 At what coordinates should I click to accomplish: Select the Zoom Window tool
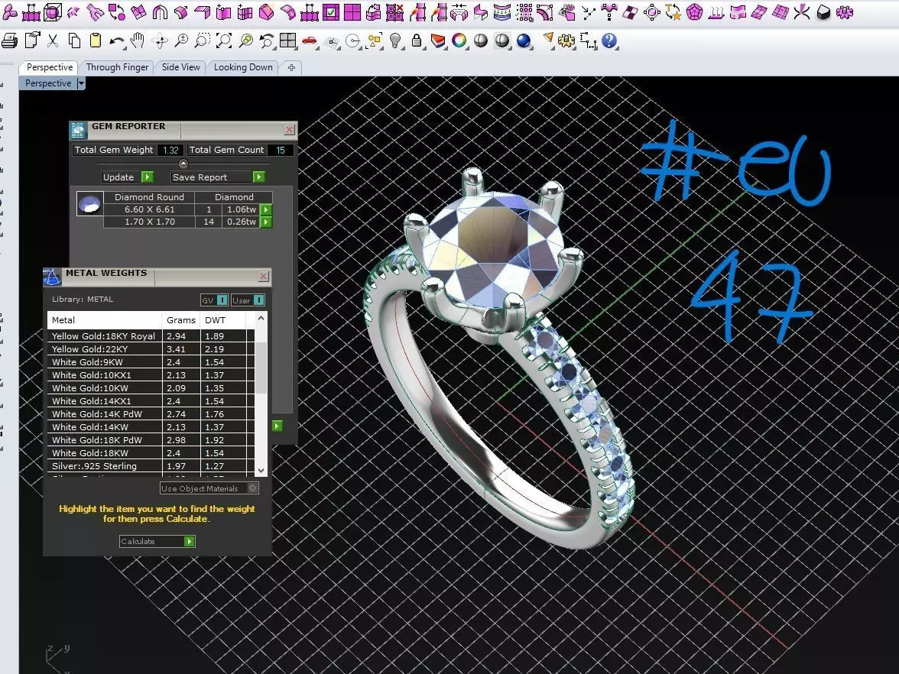pyautogui.click(x=203, y=40)
